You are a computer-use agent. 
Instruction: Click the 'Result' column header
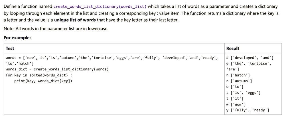click(x=233, y=49)
